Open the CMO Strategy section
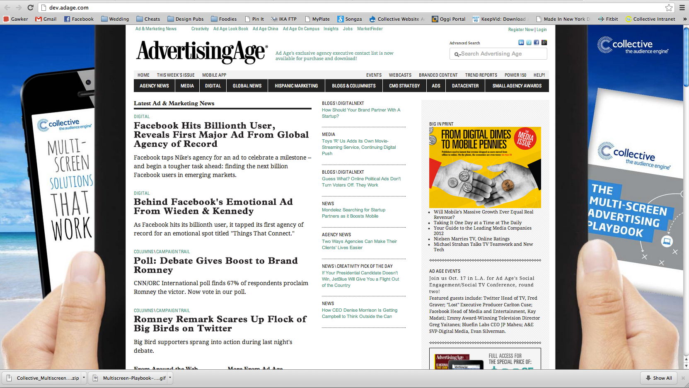This screenshot has width=689, height=388. [x=404, y=86]
